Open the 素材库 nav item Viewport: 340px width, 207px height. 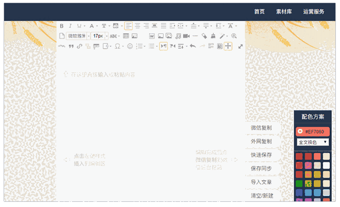[284, 12]
